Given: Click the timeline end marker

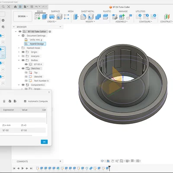Looking at the screenshot, I should pyautogui.click(x=109, y=168).
